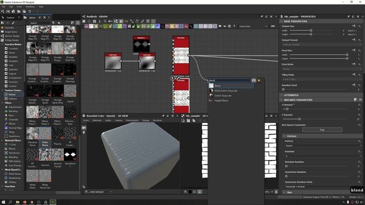Switch to the Explorer tab
The image size is (365, 205).
[10, 18]
